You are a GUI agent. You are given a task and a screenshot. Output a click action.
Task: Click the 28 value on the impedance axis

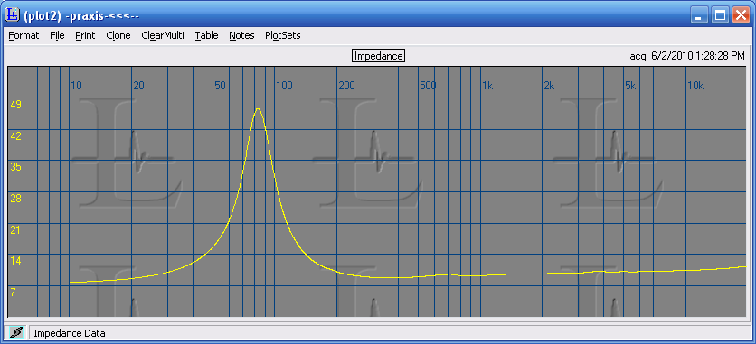point(16,199)
